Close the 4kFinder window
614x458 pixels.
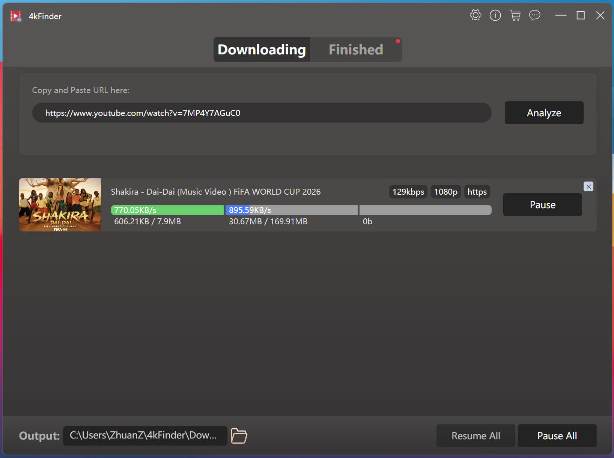pyautogui.click(x=600, y=15)
